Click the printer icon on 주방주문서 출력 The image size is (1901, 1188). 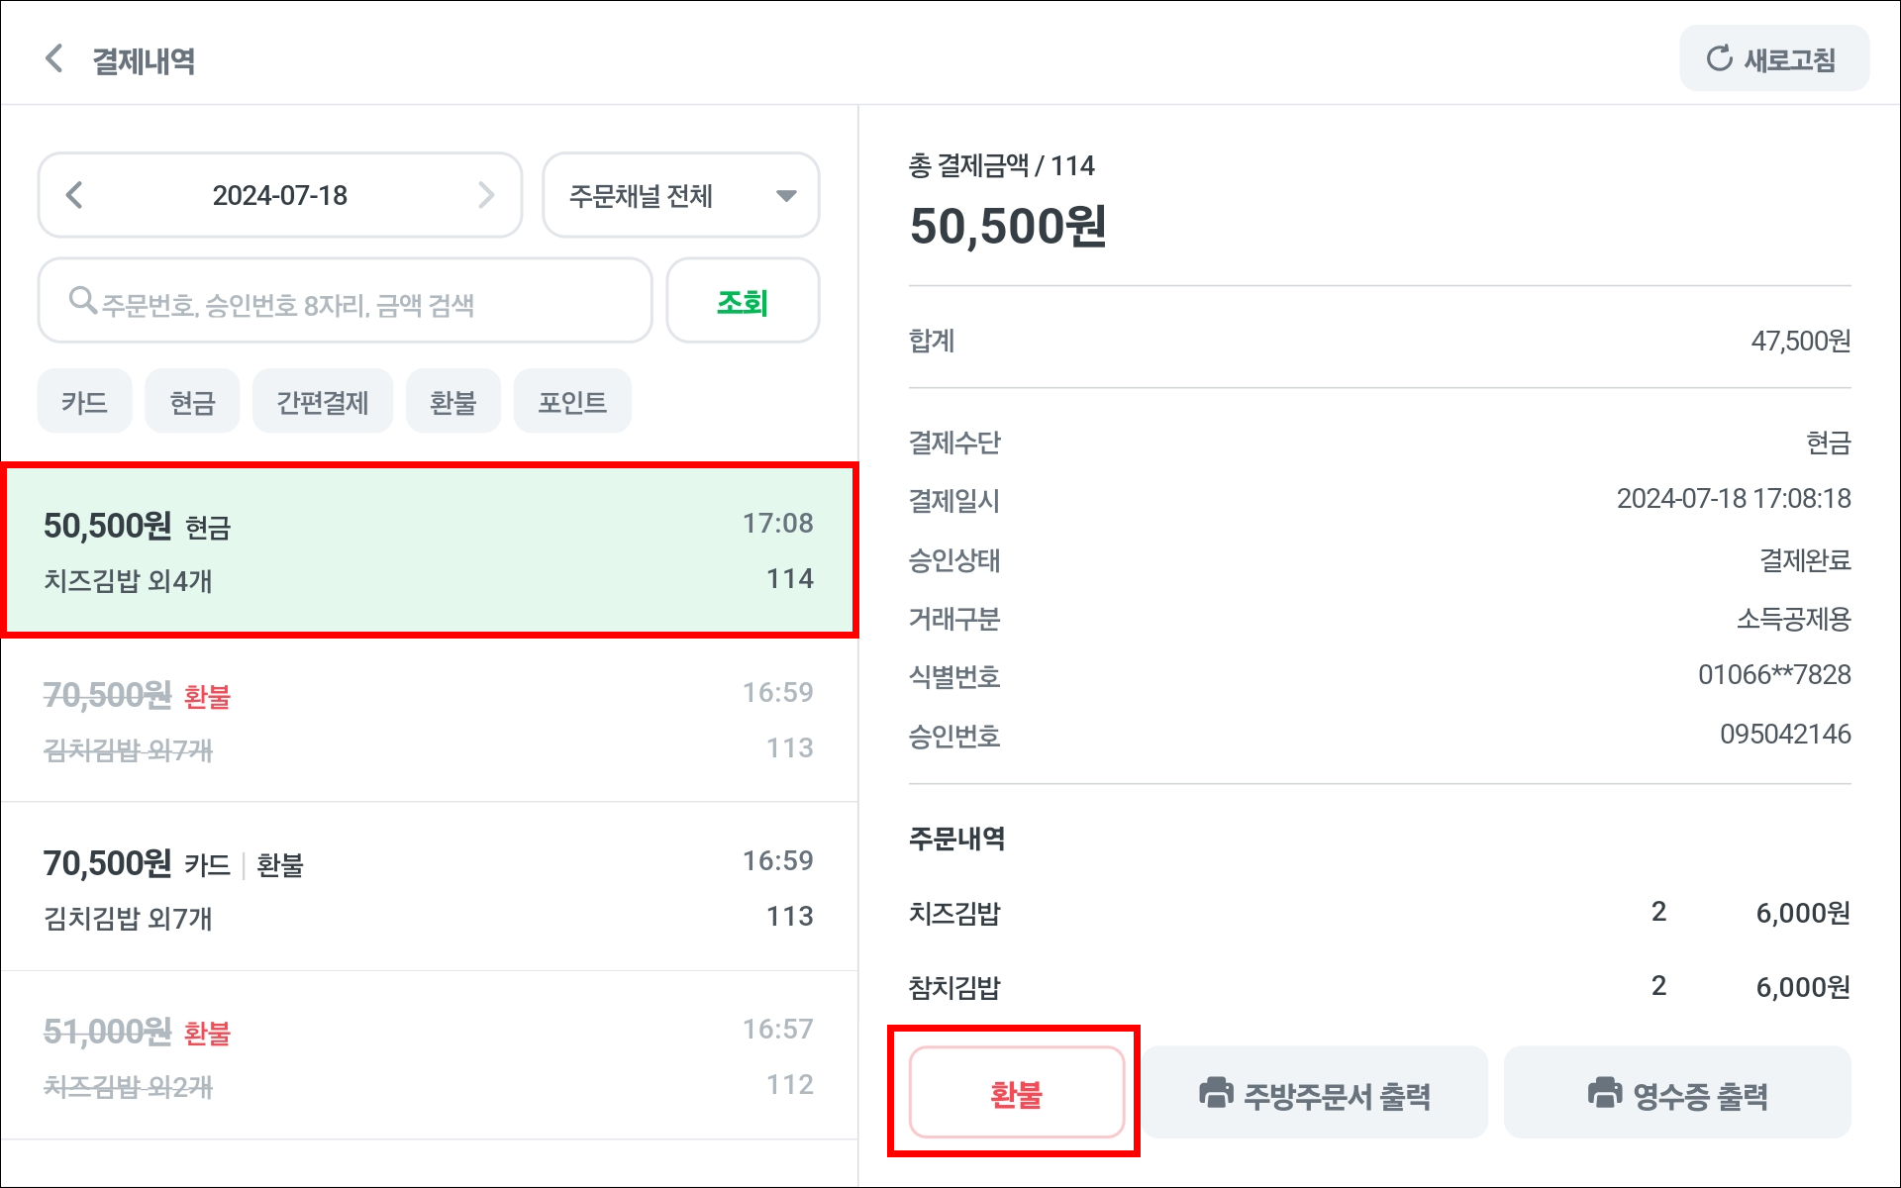point(1216,1093)
